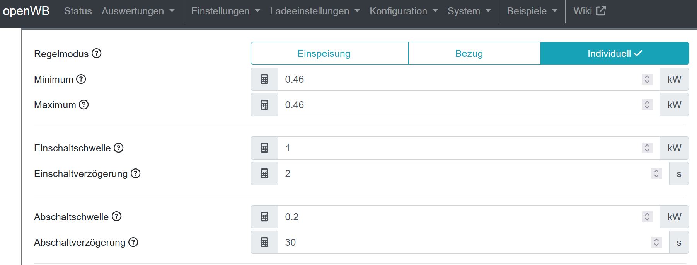Click the help icon next to Regelmodus
697x265 pixels.
pos(97,53)
